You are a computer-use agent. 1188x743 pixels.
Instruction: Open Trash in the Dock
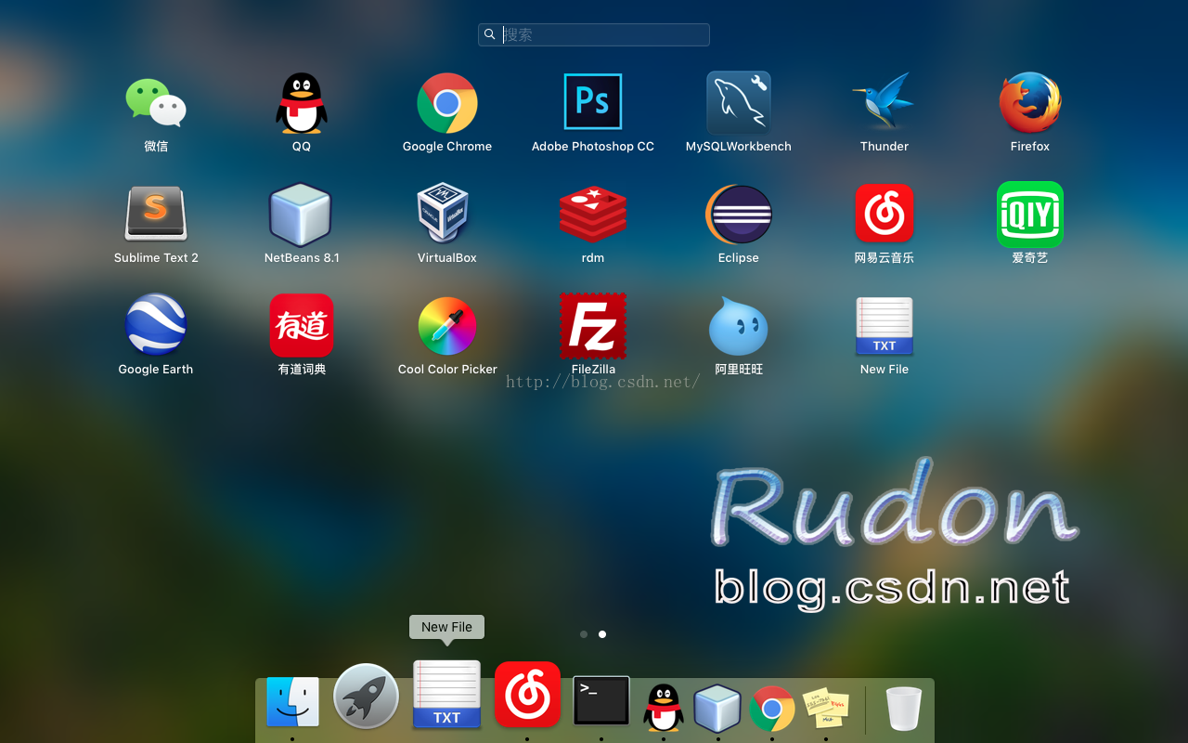click(x=904, y=709)
